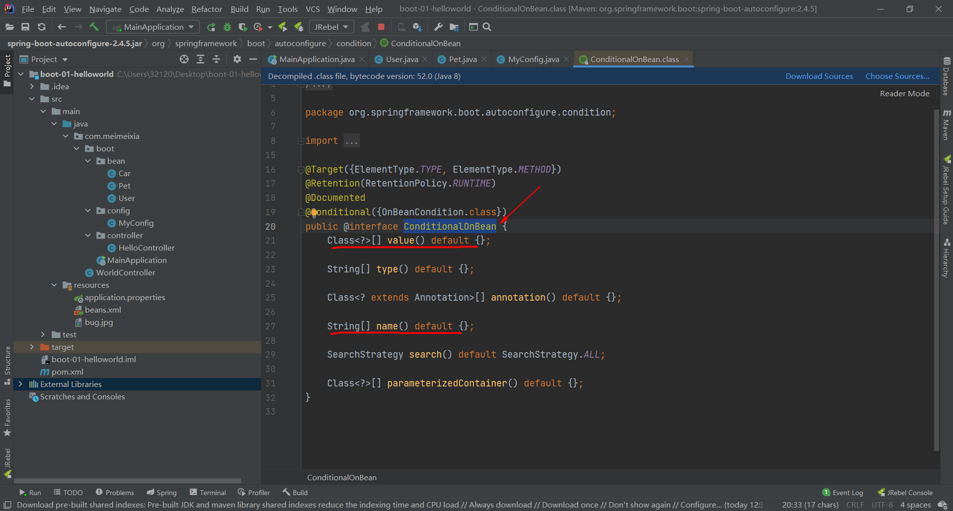Open the Maven side tool window
This screenshot has height=511, width=953.
947,125
